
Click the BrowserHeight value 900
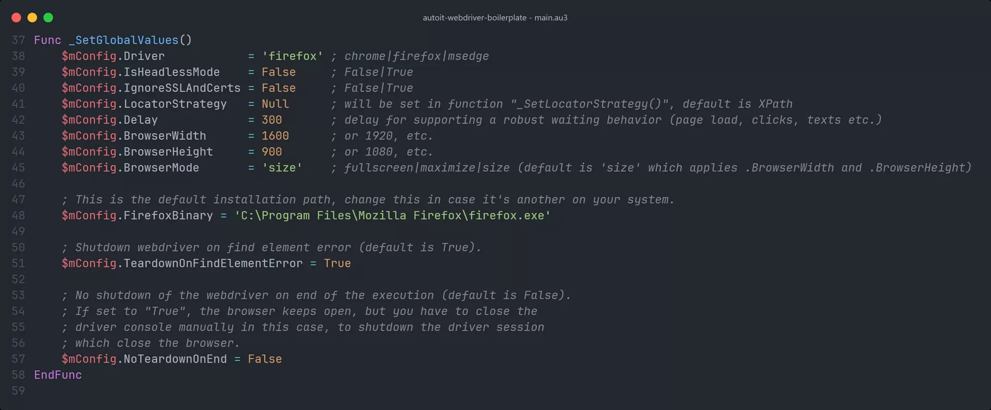(x=271, y=152)
